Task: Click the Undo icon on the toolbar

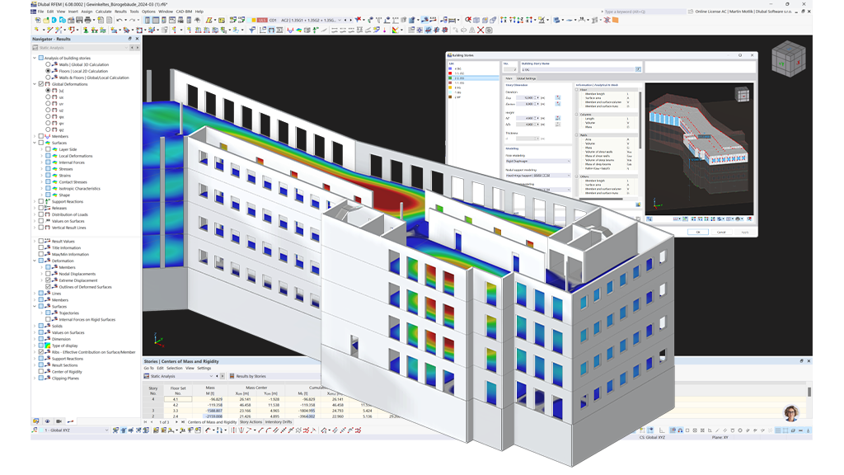Action: click(120, 19)
